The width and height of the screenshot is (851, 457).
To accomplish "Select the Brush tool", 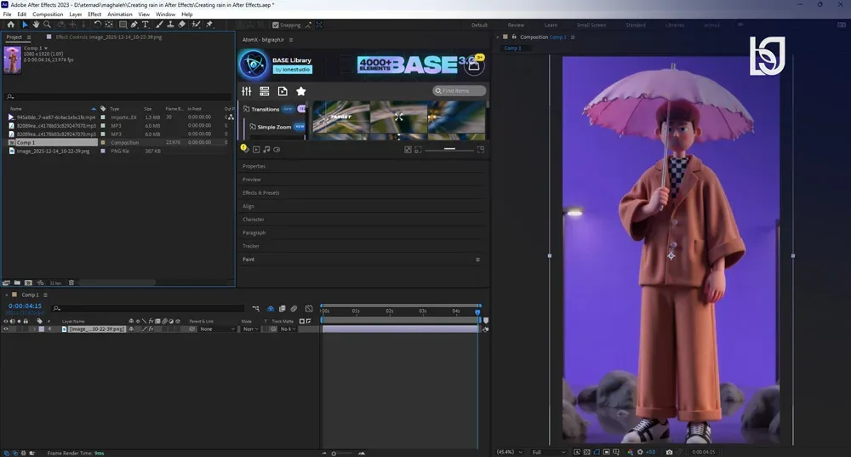I will [160, 25].
